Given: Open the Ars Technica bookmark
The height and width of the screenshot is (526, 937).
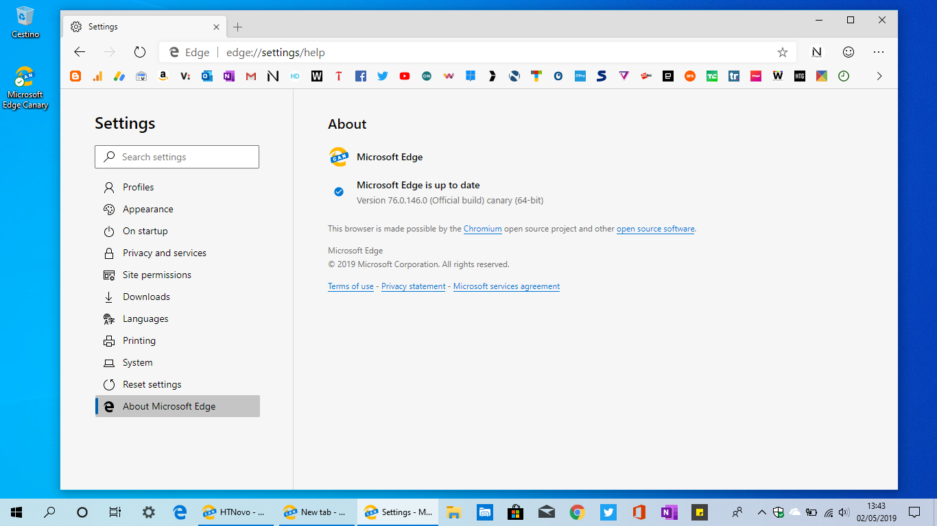Looking at the screenshot, I should coord(690,76).
